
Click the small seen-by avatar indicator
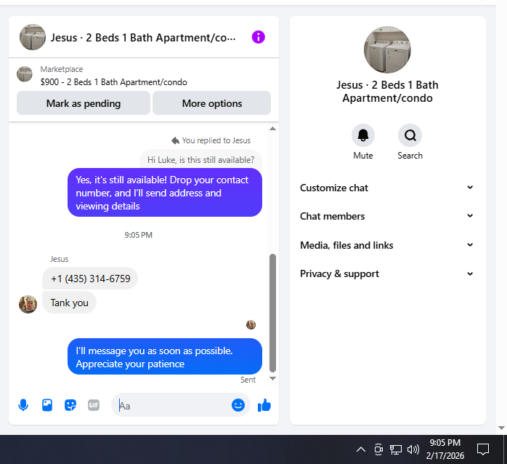[x=251, y=324]
